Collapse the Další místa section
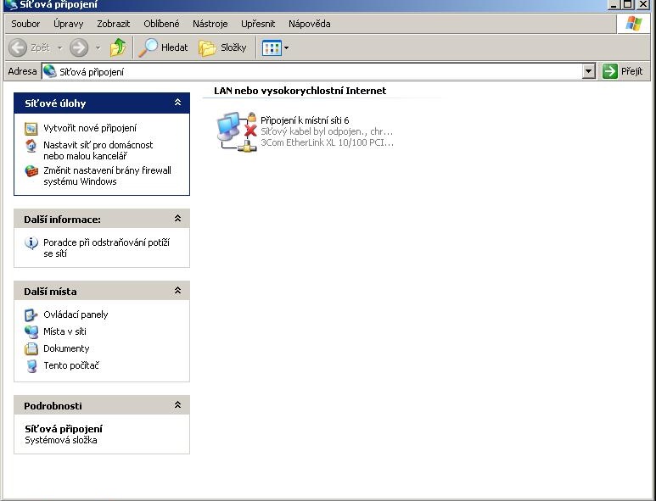 click(177, 291)
